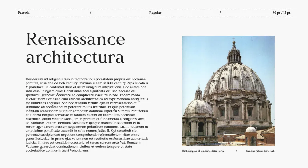Viewport: 308px width, 168px height.
Task: Click the smaller grey dome in the photo
Action: click(199, 107)
